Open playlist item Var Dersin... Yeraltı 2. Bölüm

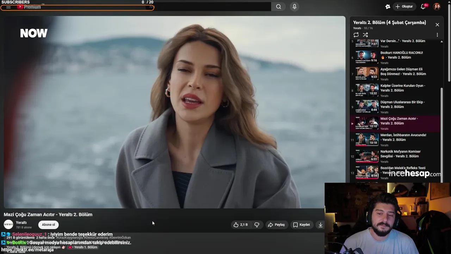click(395, 43)
